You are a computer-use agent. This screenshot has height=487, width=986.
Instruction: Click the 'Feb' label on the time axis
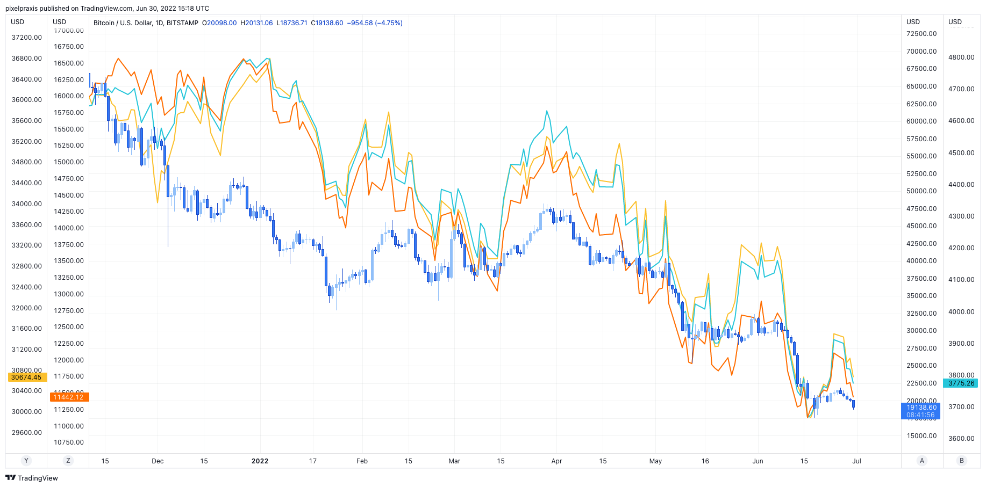click(x=362, y=461)
